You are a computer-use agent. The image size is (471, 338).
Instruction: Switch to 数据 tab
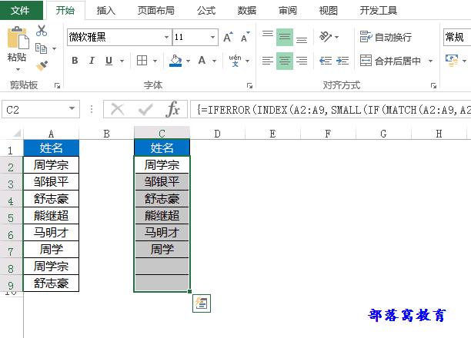[246, 11]
